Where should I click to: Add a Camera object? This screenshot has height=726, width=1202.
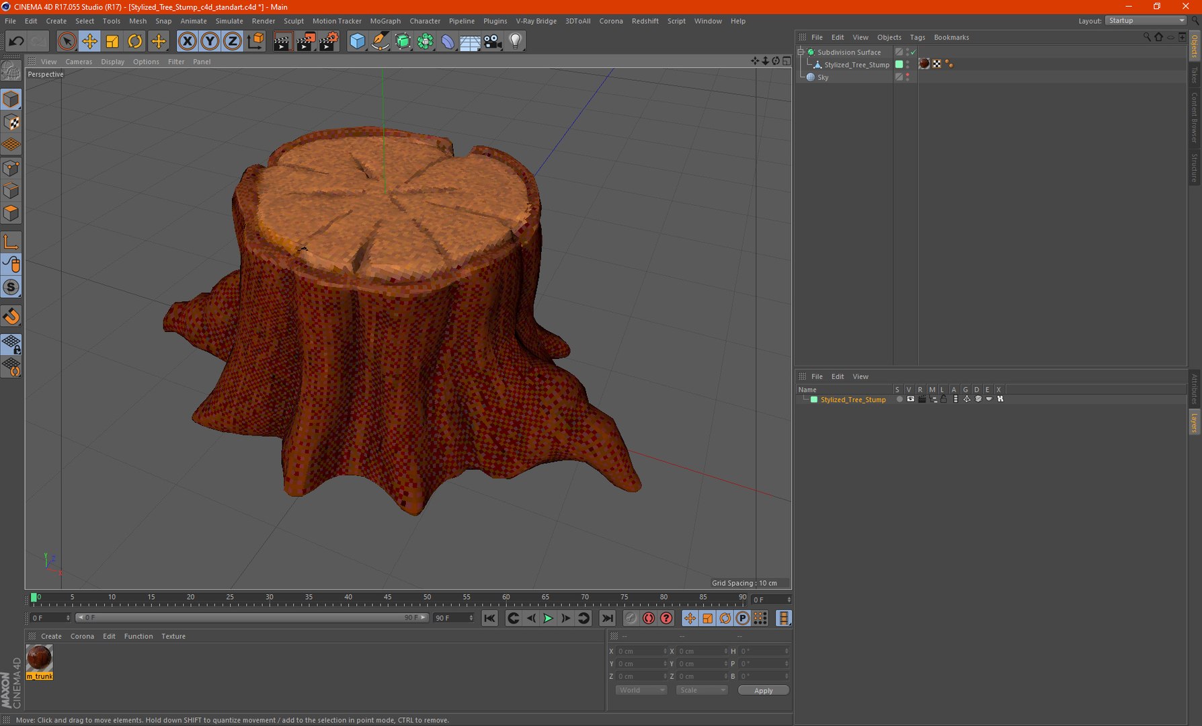click(x=493, y=41)
